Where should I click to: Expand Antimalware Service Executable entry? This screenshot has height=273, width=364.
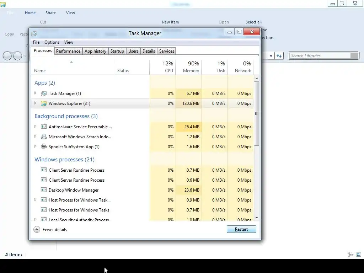pyautogui.click(x=35, y=127)
